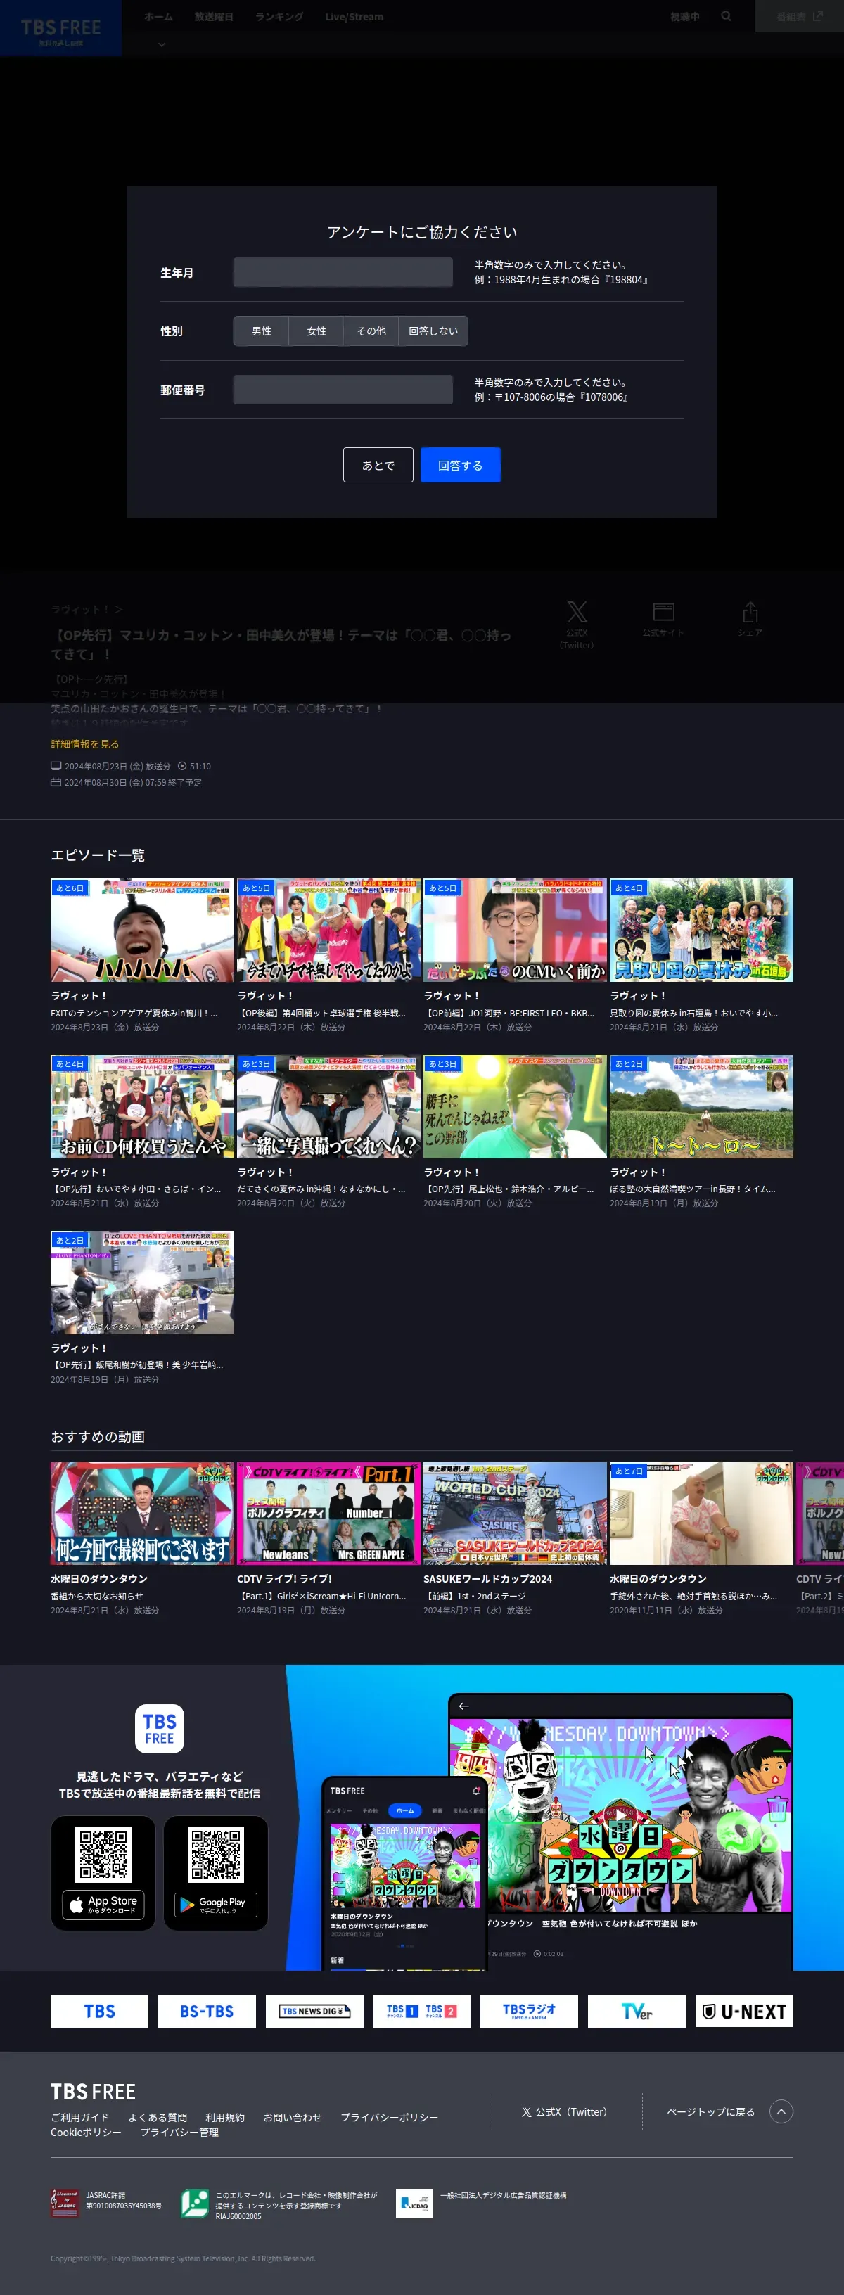Open recommended CDTV ライブ! ライブ! Part.1

pos(329,1513)
